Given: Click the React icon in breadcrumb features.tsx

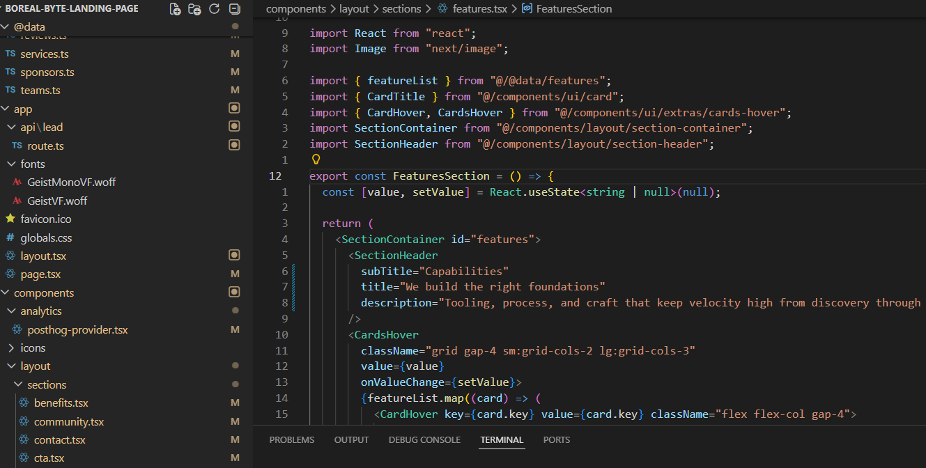Looking at the screenshot, I should [442, 9].
